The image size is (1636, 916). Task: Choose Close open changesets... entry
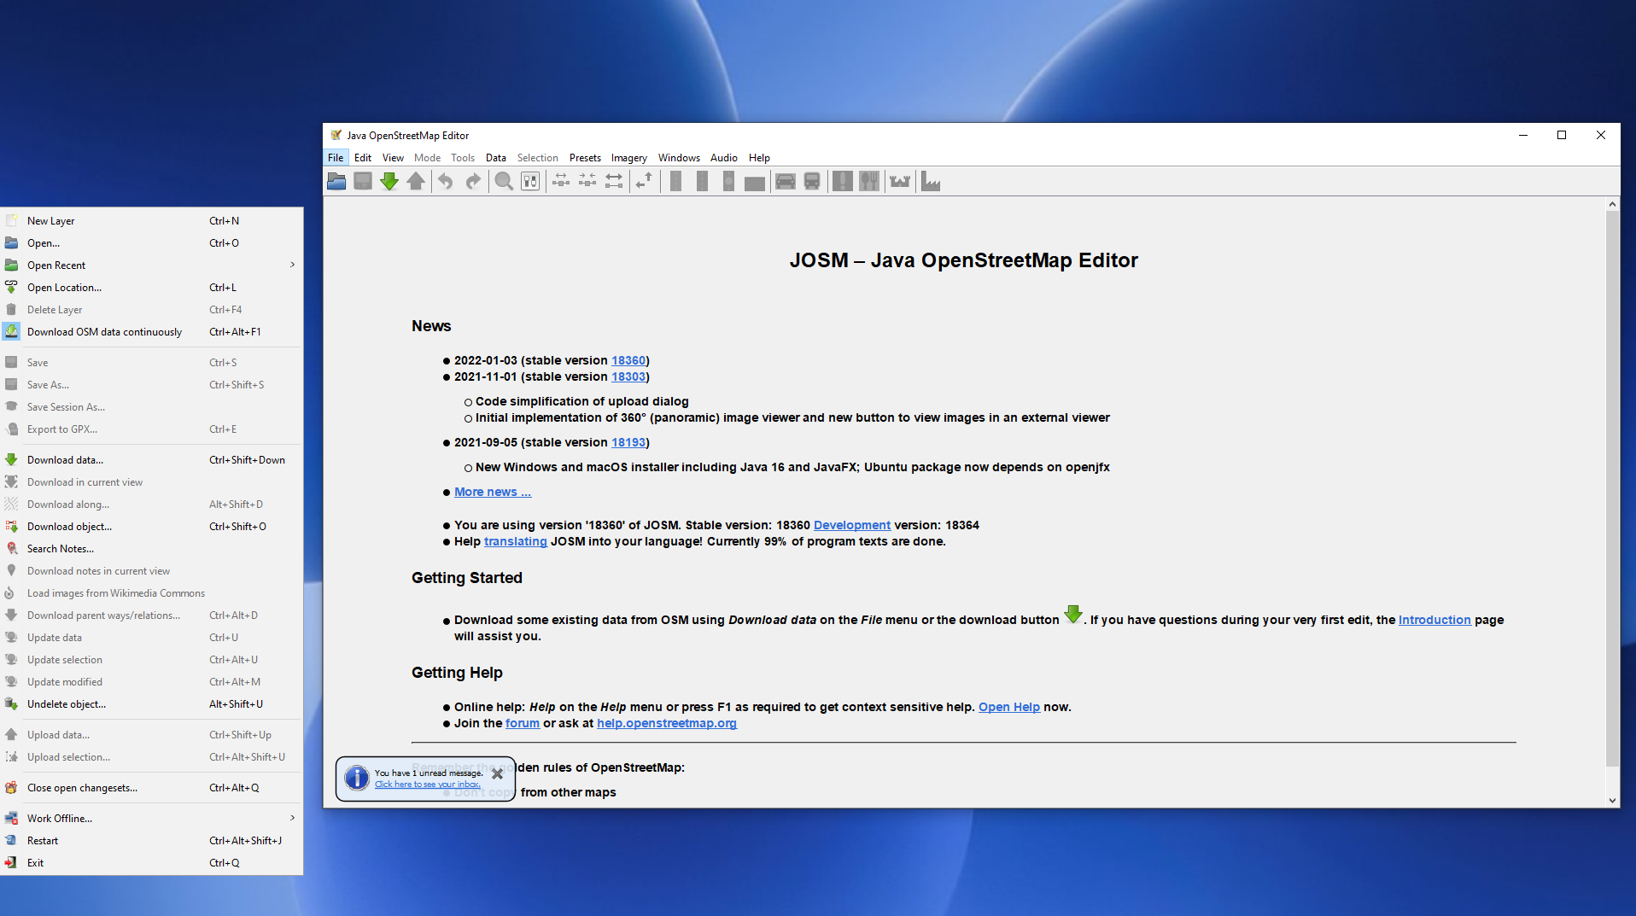pyautogui.click(x=151, y=787)
